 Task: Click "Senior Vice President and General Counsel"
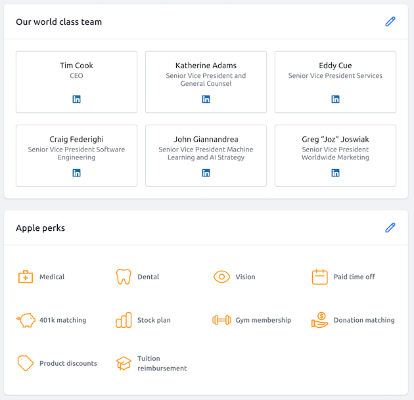tap(206, 79)
